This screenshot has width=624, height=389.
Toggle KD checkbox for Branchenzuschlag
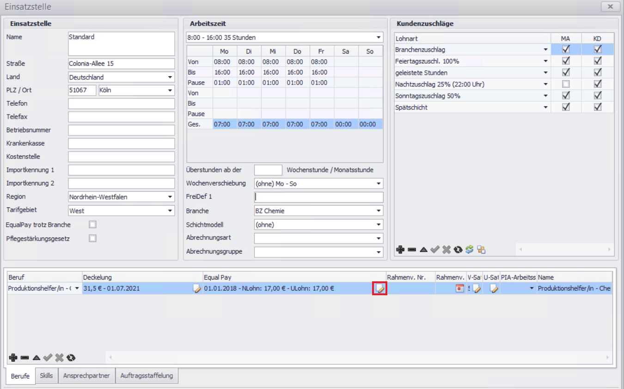597,49
